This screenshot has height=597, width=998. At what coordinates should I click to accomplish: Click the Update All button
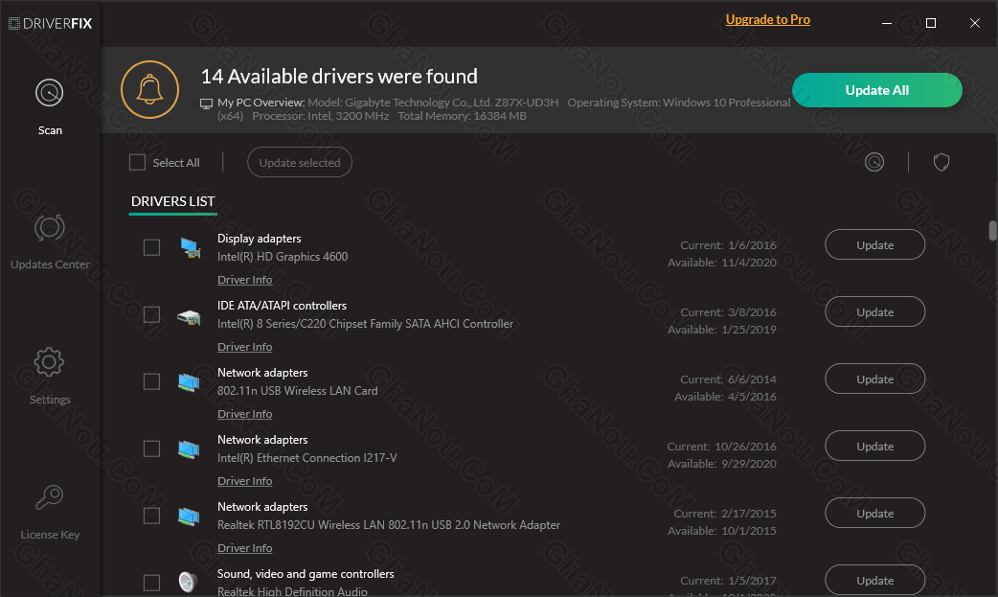[877, 90]
